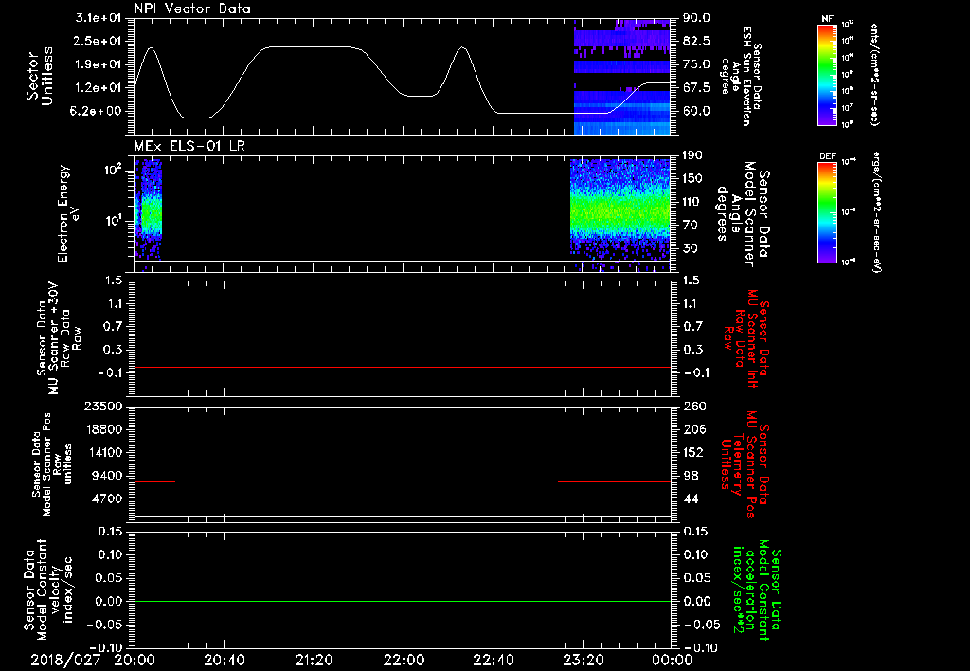970x671 pixels.
Task: Click the '9400' scanner position tick label
Action: [x=108, y=476]
